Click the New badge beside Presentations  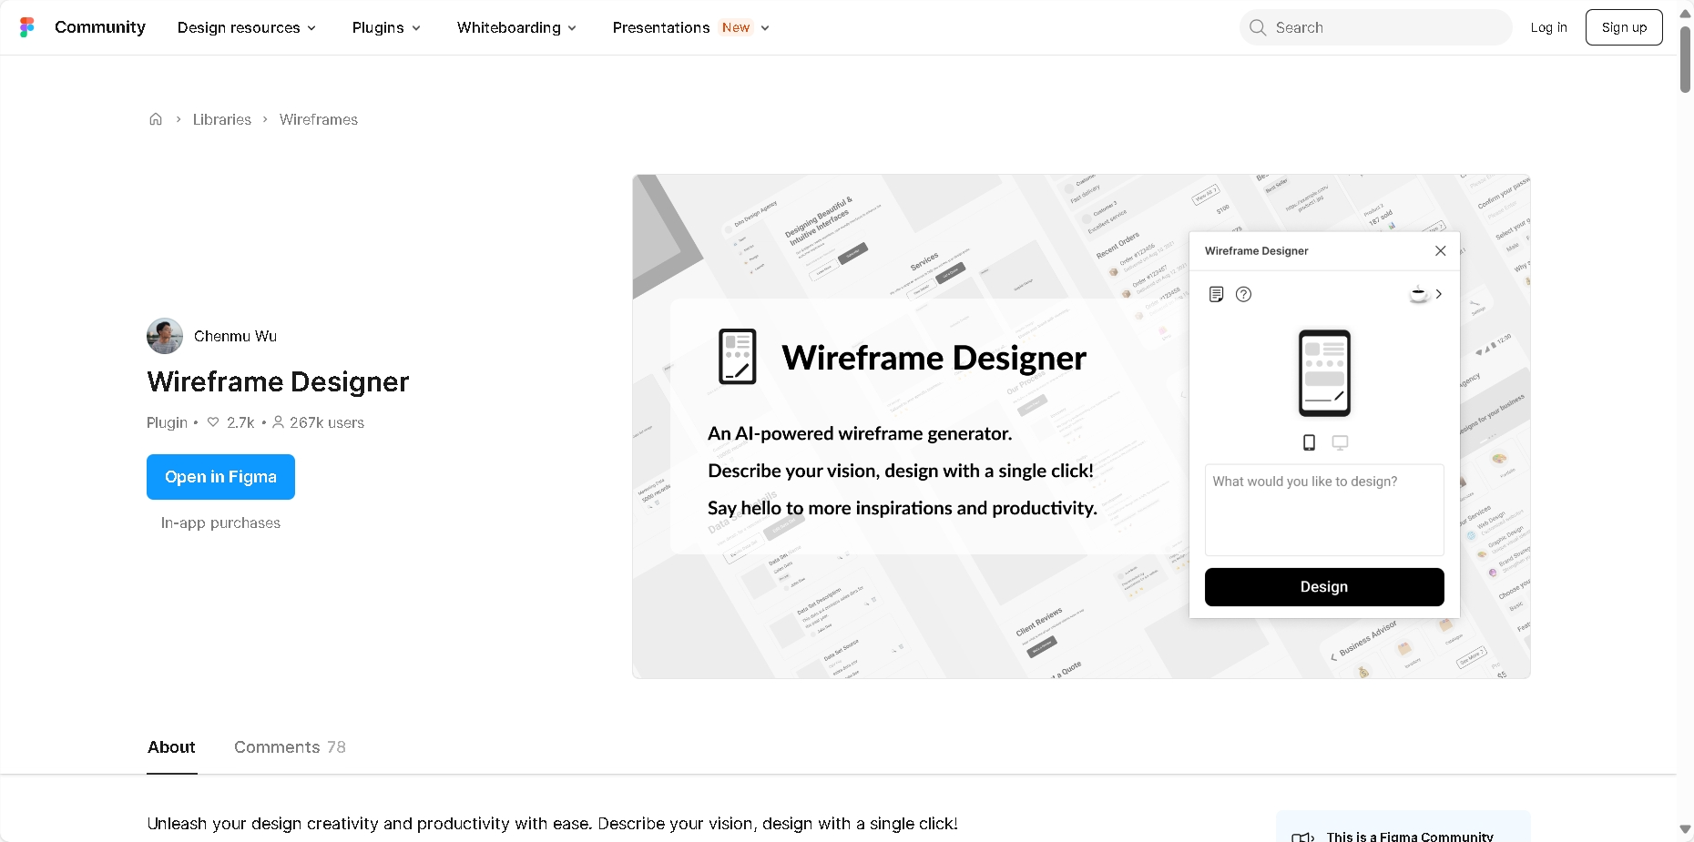pyautogui.click(x=736, y=27)
